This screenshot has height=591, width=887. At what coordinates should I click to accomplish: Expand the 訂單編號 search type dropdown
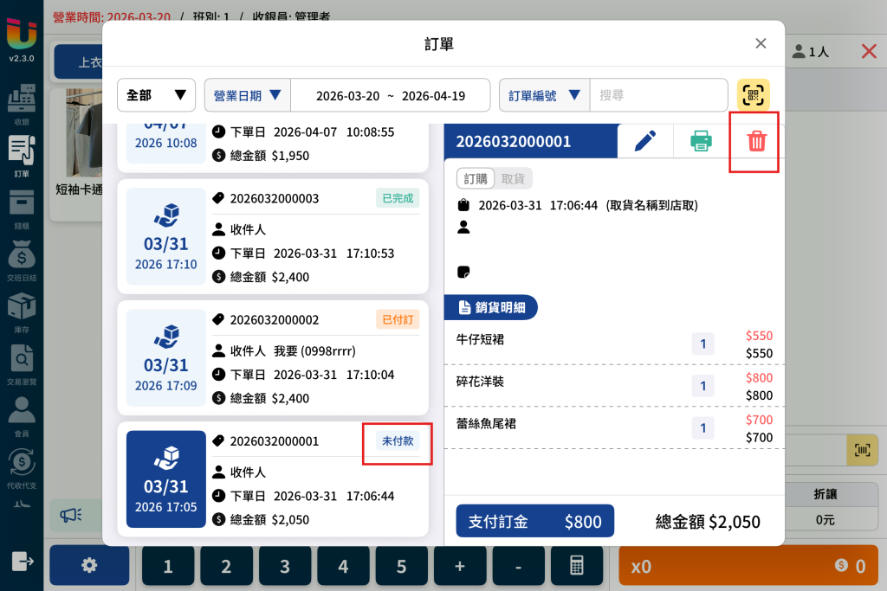point(544,95)
